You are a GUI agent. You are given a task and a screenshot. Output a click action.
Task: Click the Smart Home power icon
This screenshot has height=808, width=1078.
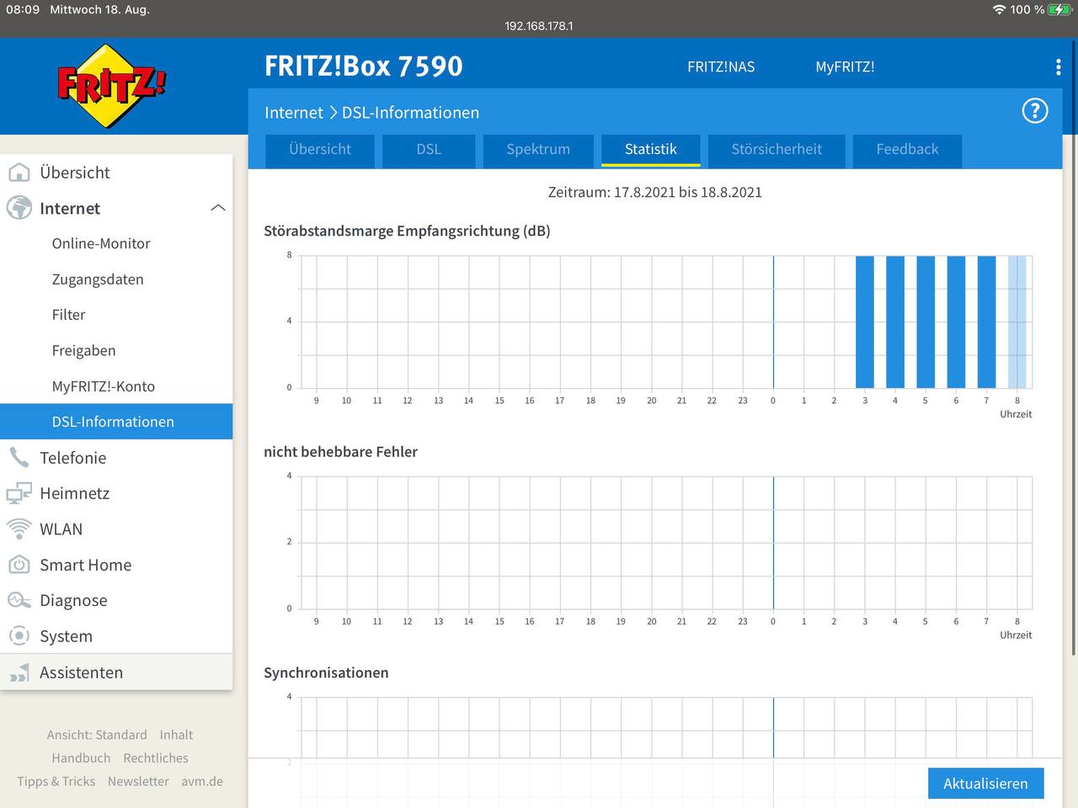19,565
